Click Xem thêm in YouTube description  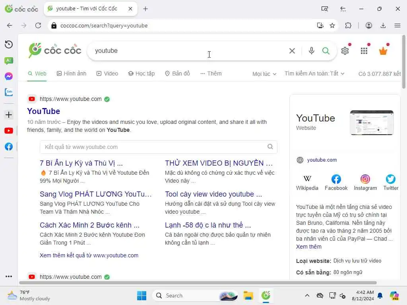click(308, 247)
